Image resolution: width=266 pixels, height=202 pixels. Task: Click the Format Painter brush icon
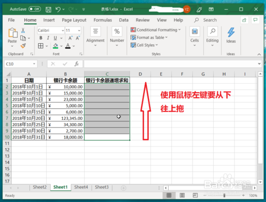click(x=23, y=46)
